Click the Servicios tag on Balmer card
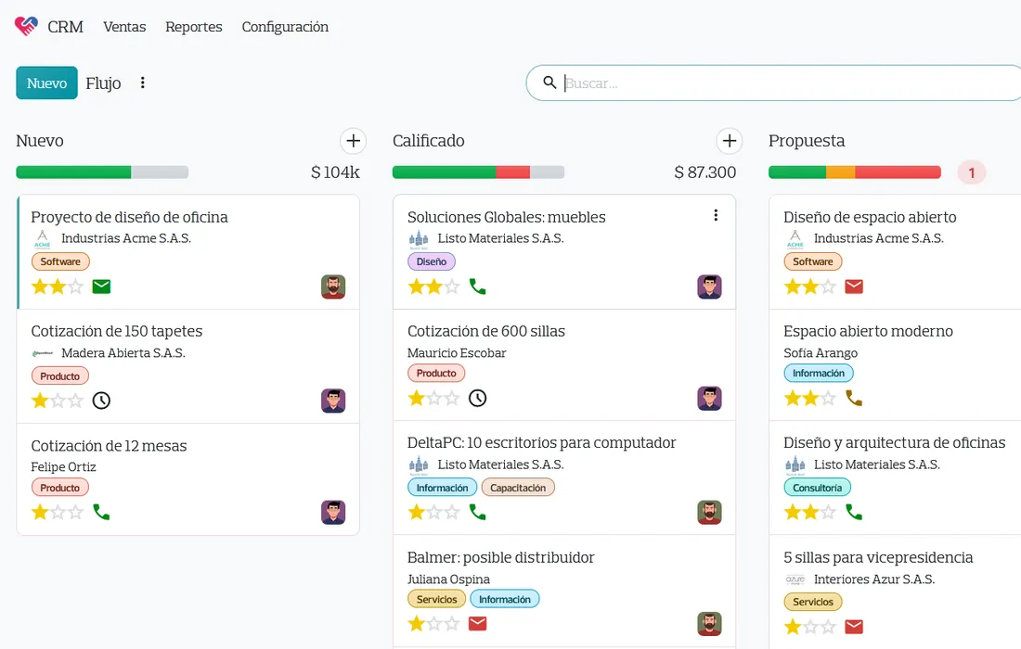 (437, 599)
